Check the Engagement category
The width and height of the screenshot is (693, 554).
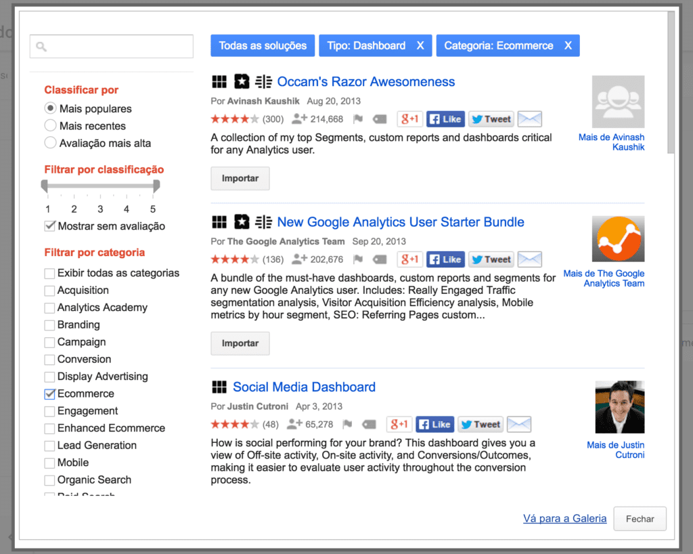tap(49, 411)
